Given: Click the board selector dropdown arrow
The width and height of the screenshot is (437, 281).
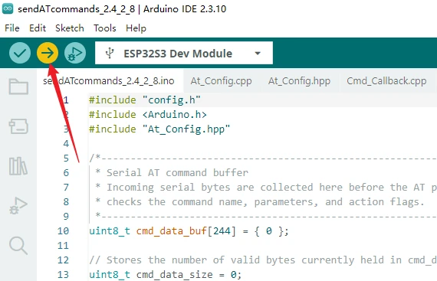Looking at the screenshot, I should [258, 53].
